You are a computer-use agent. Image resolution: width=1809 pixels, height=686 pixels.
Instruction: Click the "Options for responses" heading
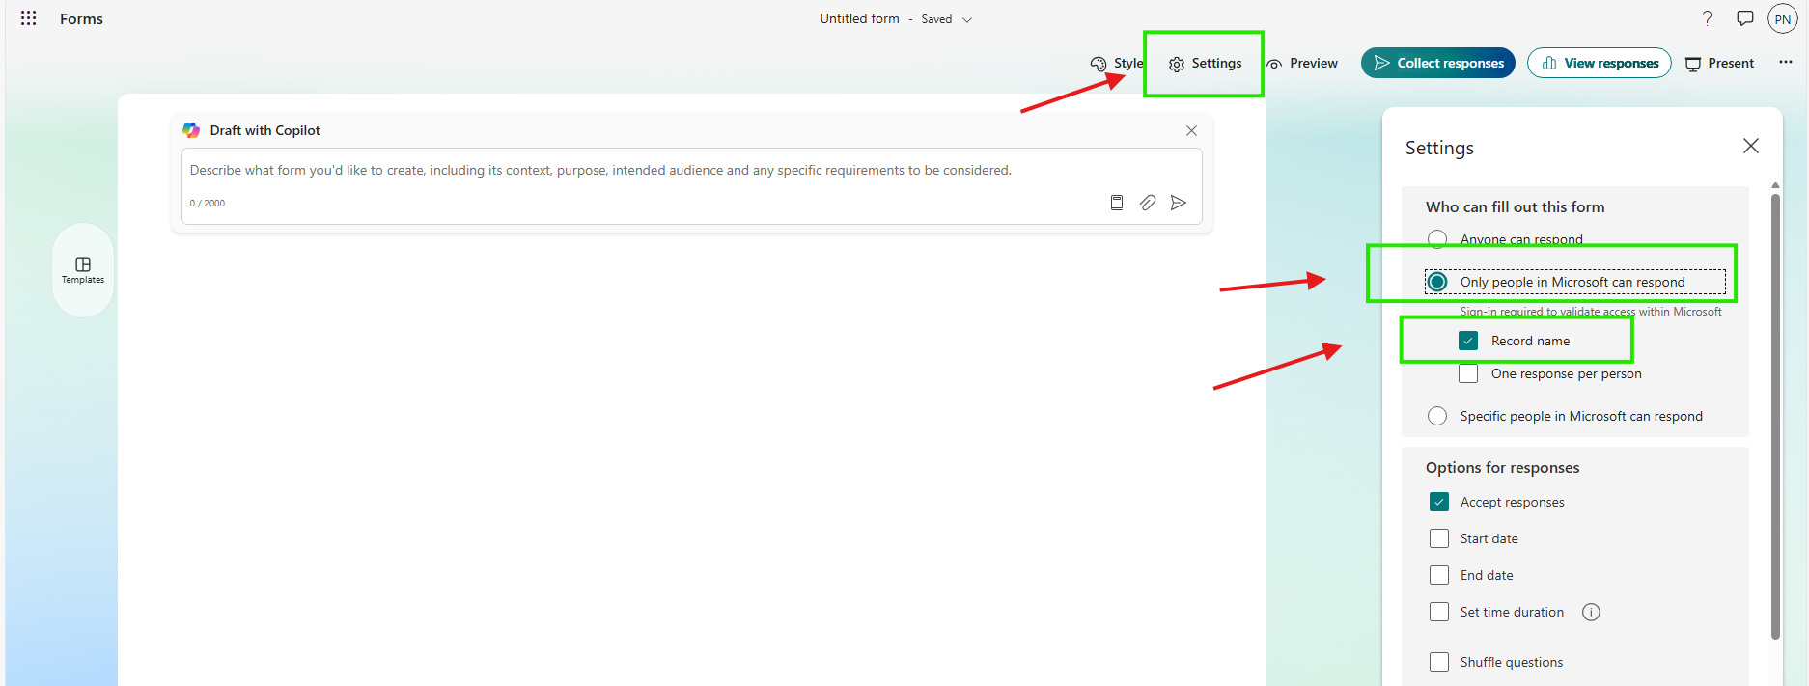1502,467
